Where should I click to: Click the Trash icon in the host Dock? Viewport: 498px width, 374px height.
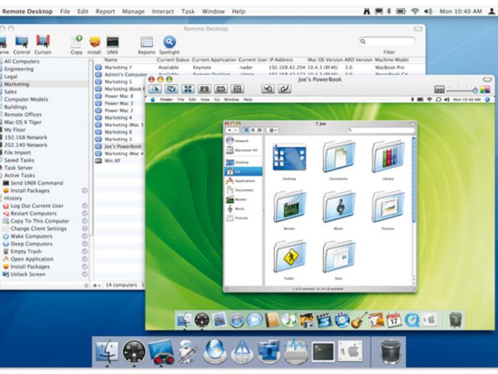pyautogui.click(x=391, y=352)
